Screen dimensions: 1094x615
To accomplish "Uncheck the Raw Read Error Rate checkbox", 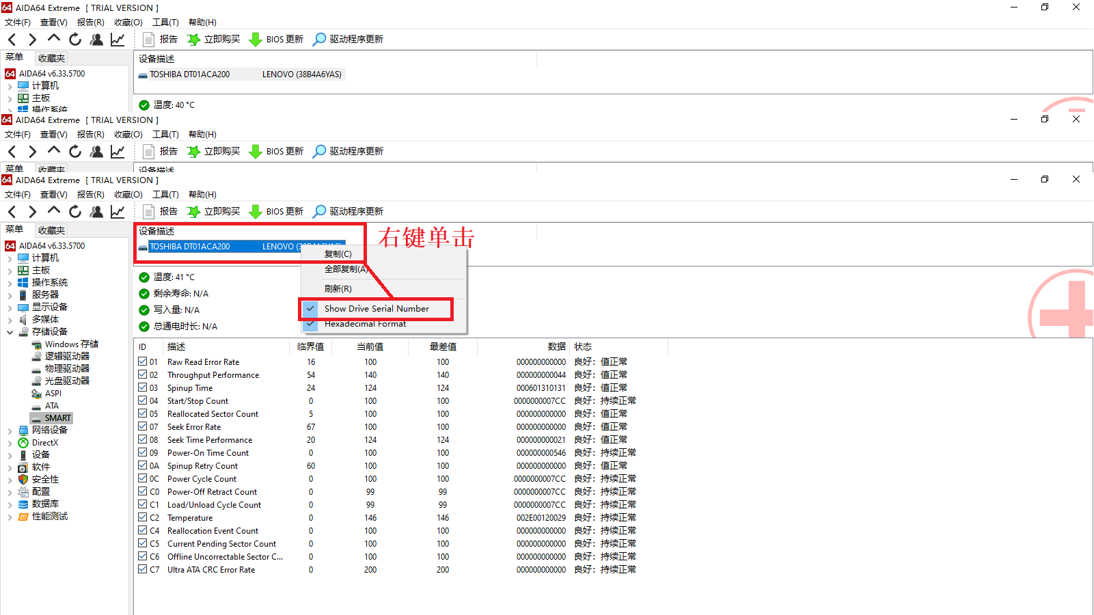I will (143, 361).
